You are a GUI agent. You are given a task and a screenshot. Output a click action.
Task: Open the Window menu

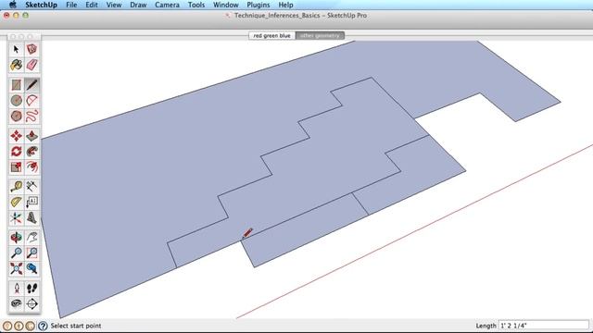click(x=225, y=5)
